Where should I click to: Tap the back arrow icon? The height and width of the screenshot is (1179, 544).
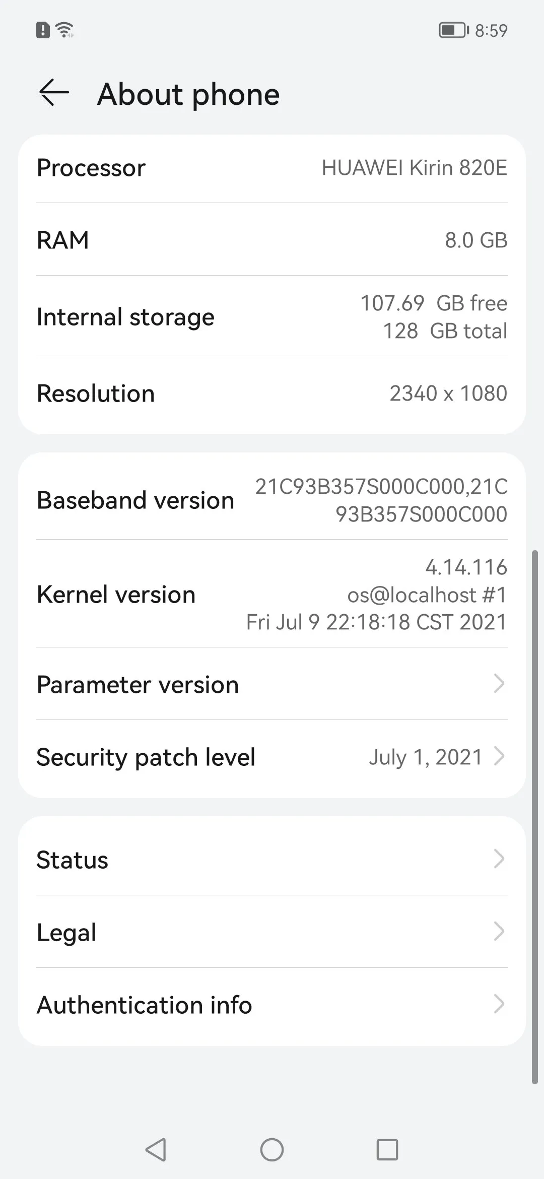point(54,93)
